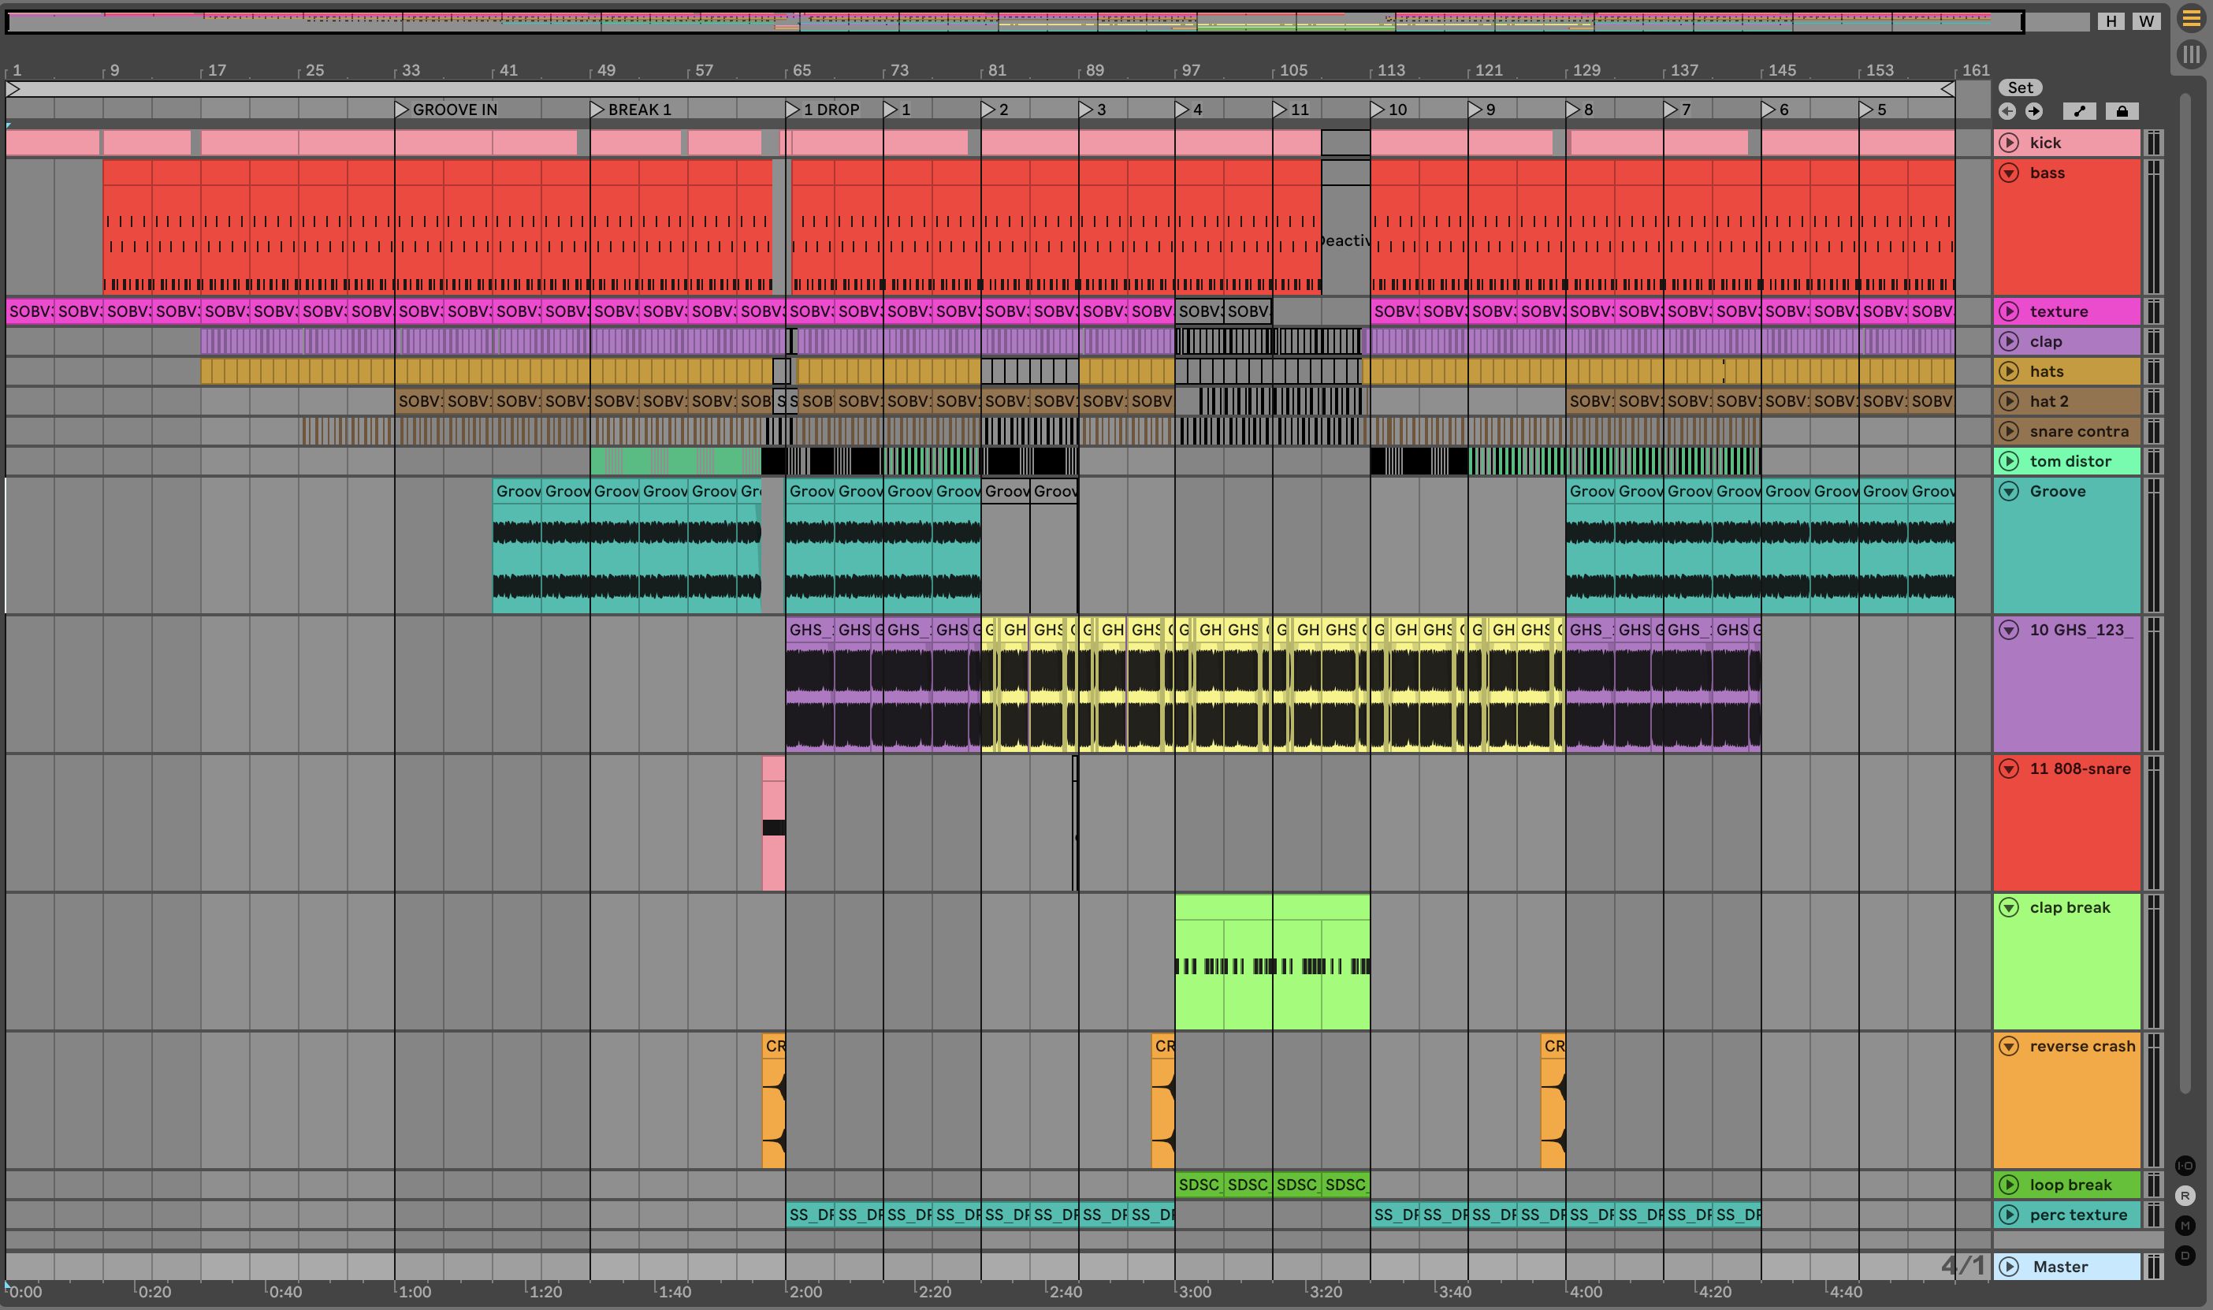Select the first SDSC loop break clip
This screenshot has width=2213, height=1310.
1199,1185
